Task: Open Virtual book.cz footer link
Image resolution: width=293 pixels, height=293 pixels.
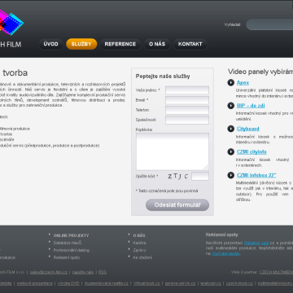Action: point(146,283)
